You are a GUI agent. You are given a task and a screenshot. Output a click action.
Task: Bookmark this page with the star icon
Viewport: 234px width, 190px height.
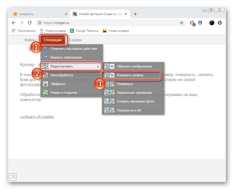(182, 23)
